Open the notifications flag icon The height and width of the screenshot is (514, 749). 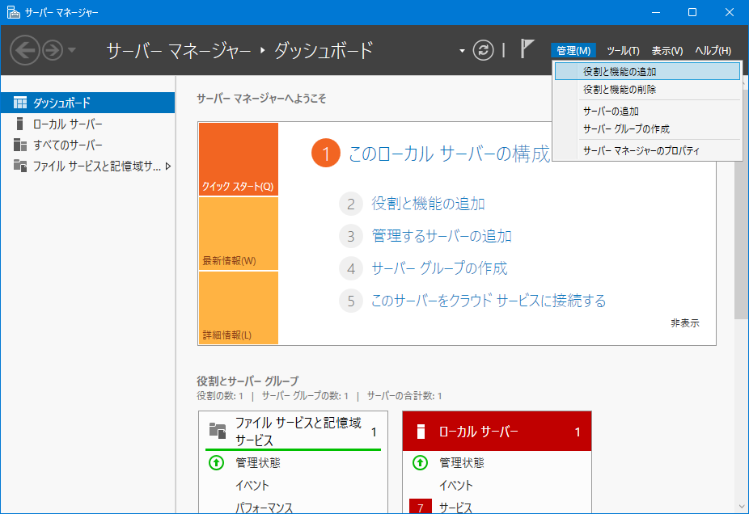pos(527,48)
